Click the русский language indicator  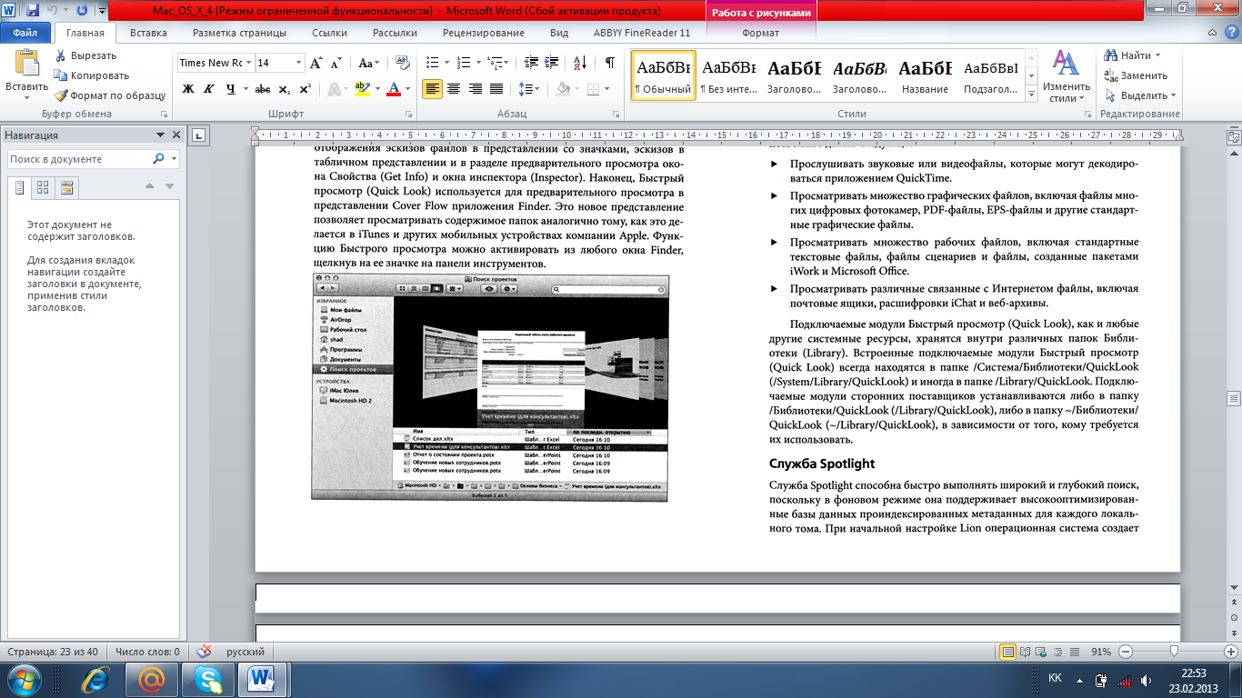pyautogui.click(x=245, y=652)
